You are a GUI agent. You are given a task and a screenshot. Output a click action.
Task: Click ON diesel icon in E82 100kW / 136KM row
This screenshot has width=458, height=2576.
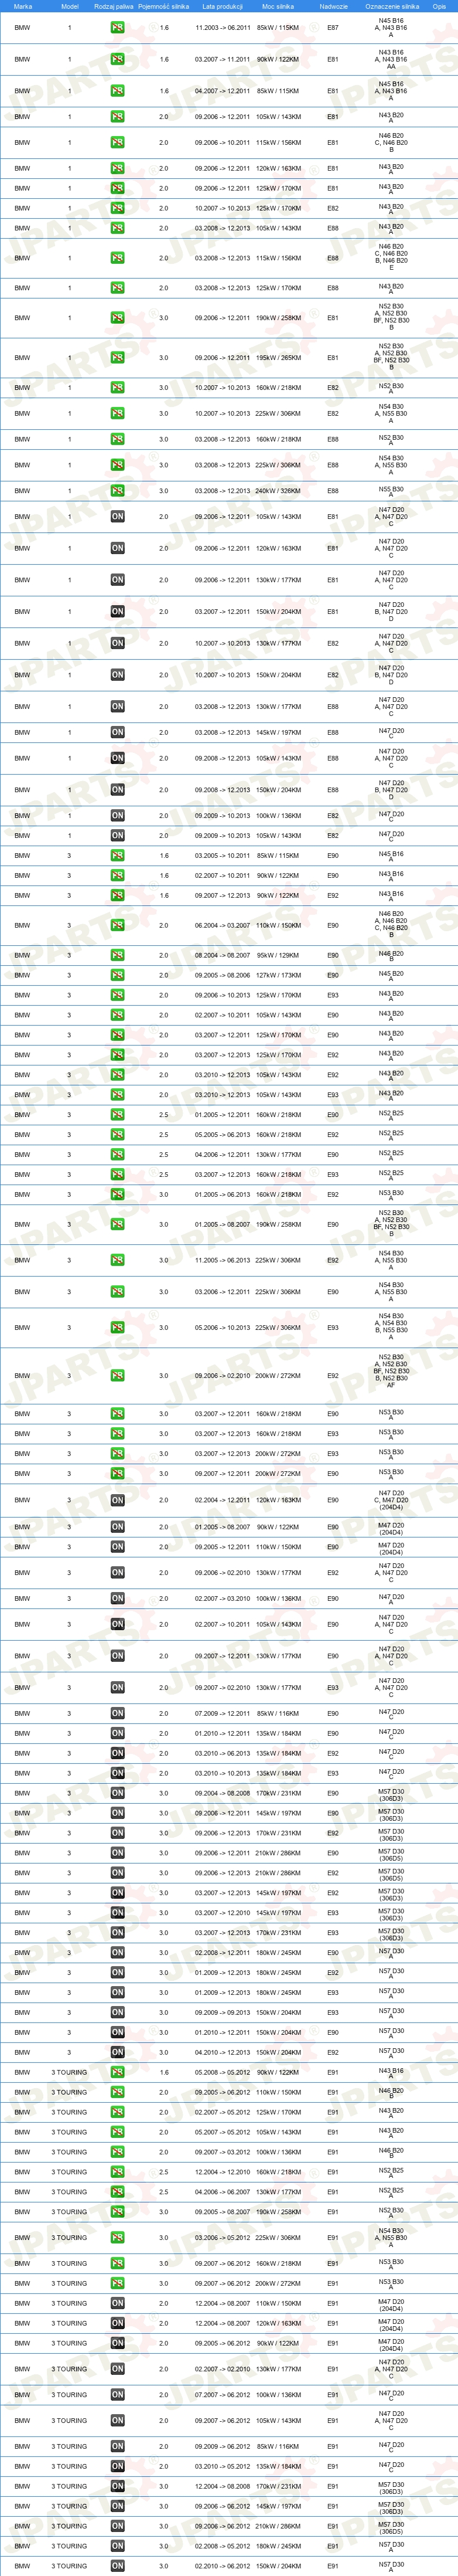[117, 816]
